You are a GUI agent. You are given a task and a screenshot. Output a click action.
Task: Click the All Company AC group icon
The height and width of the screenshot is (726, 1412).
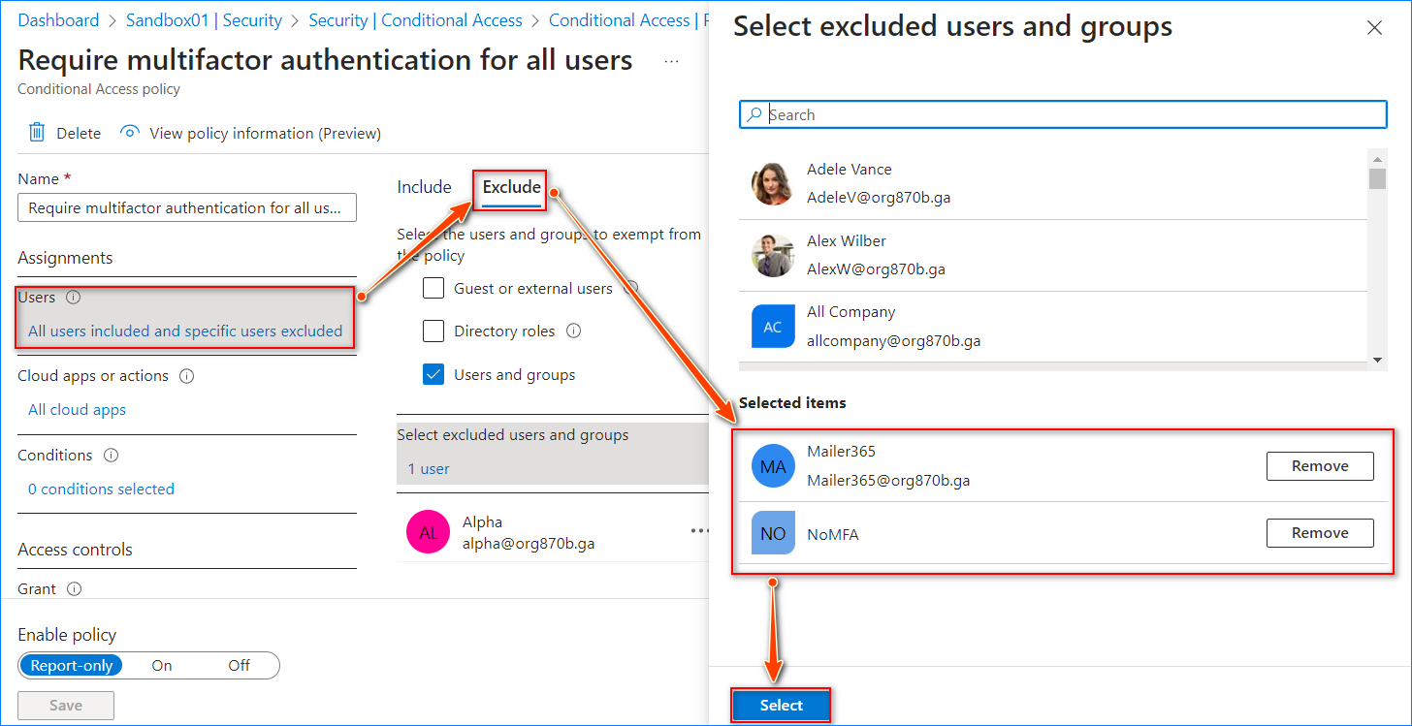click(x=773, y=327)
